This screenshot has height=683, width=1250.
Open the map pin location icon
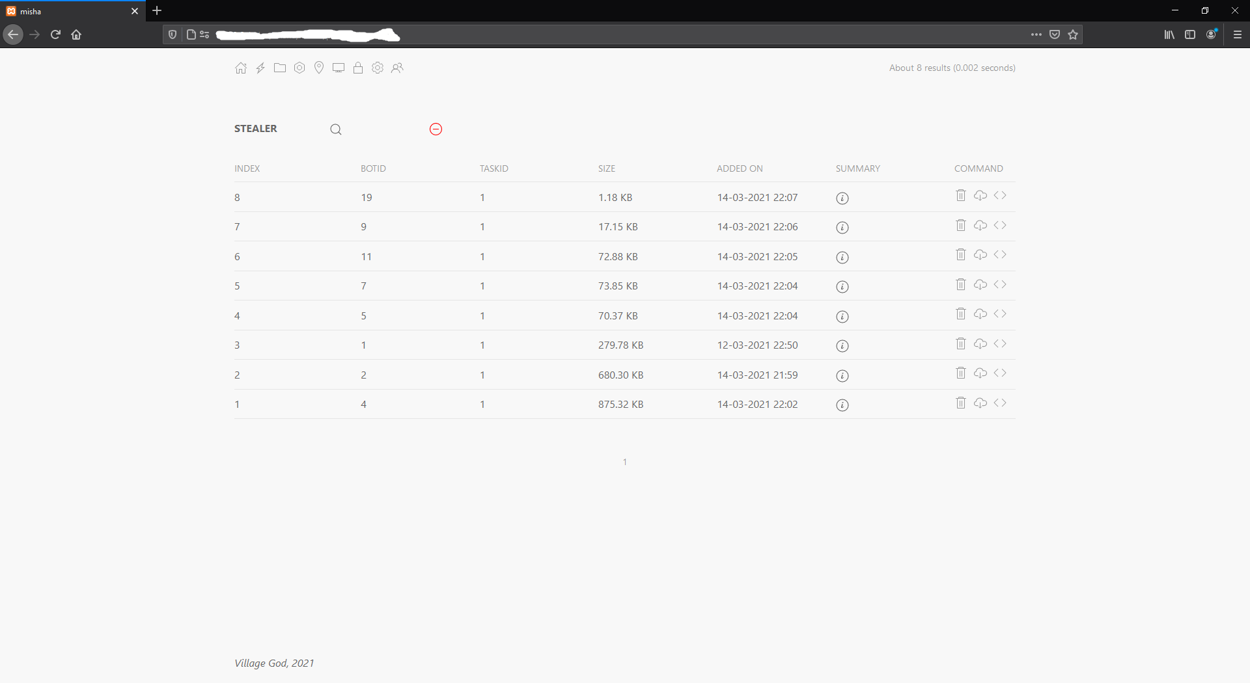[319, 68]
